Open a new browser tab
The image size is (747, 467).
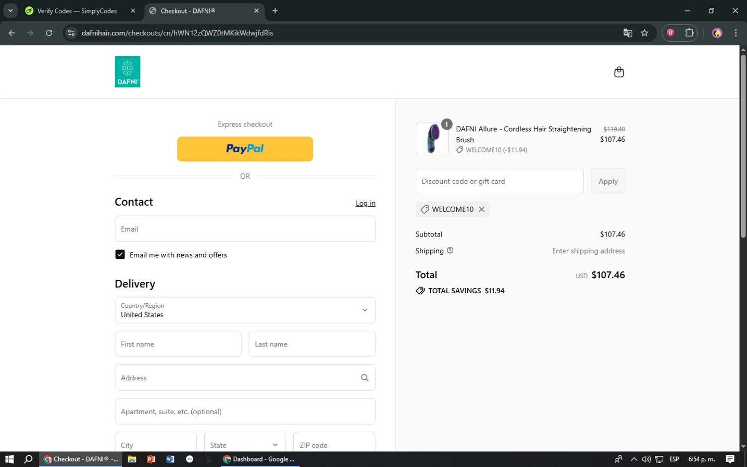[275, 10]
